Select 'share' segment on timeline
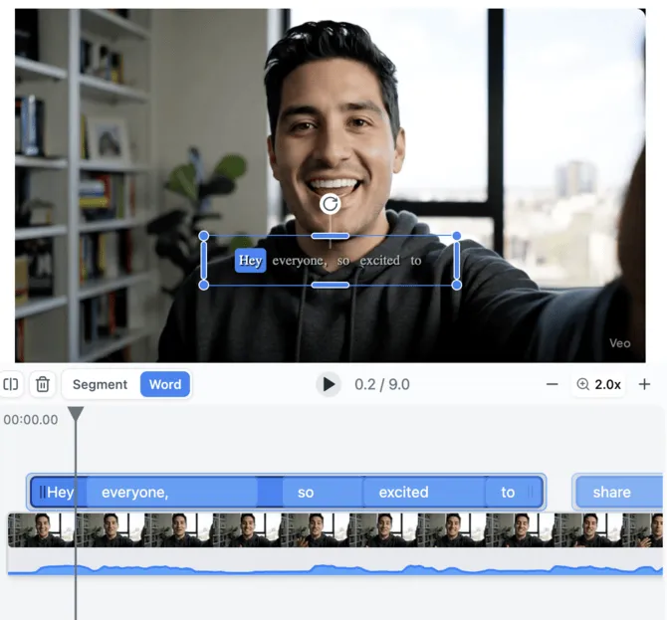This screenshot has height=620, width=667. tap(619, 493)
